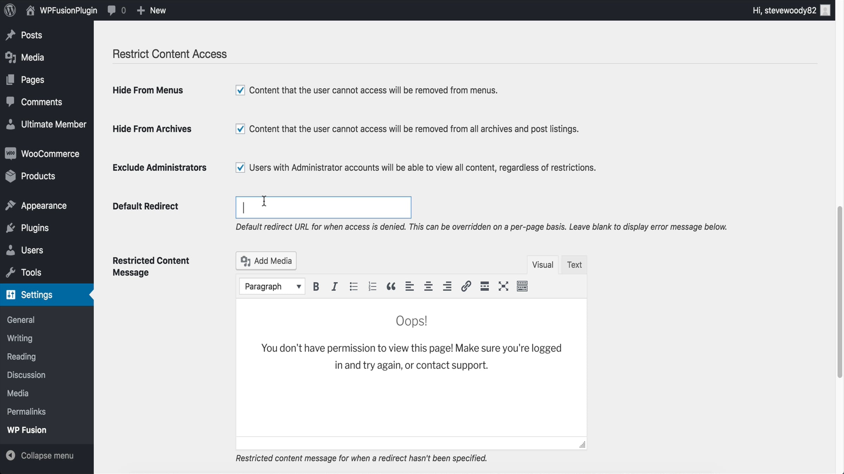Open WooCommerce from the sidebar menu
Image resolution: width=844 pixels, height=474 pixels.
click(x=50, y=154)
